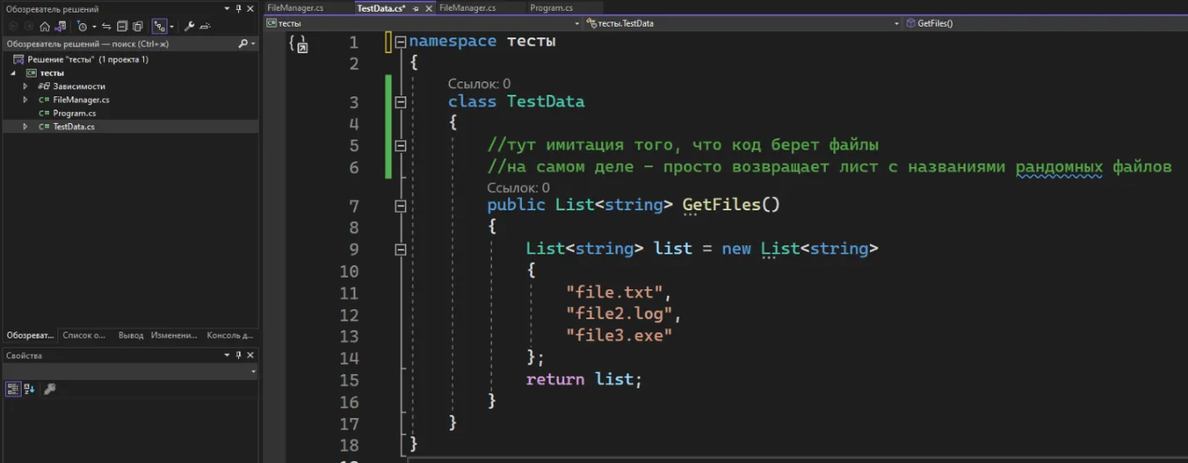The image size is (1188, 463).
Task: Close the Solution Explorer panel
Action: click(x=251, y=8)
